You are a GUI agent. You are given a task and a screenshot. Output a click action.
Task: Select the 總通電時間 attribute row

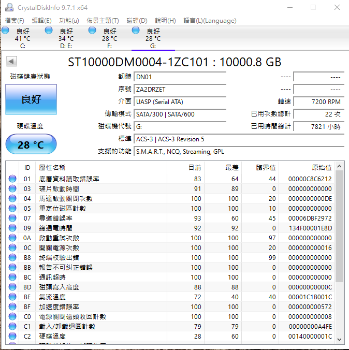(x=170, y=228)
